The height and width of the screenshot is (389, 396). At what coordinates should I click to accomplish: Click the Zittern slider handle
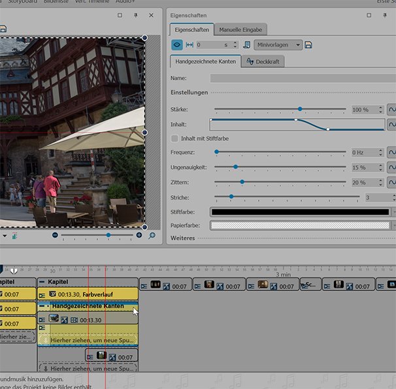click(x=242, y=182)
